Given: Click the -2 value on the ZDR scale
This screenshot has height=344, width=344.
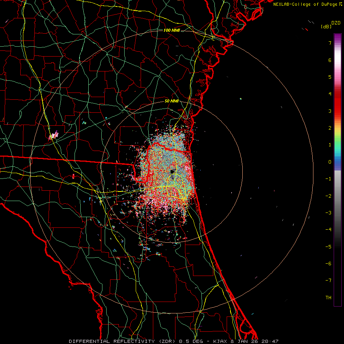Looking at the screenshot, I should (328, 196).
